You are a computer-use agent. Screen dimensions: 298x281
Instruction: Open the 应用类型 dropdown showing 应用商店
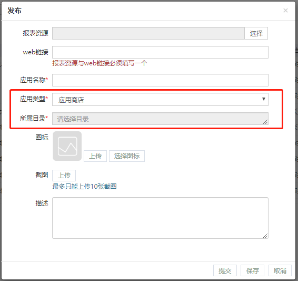point(160,99)
